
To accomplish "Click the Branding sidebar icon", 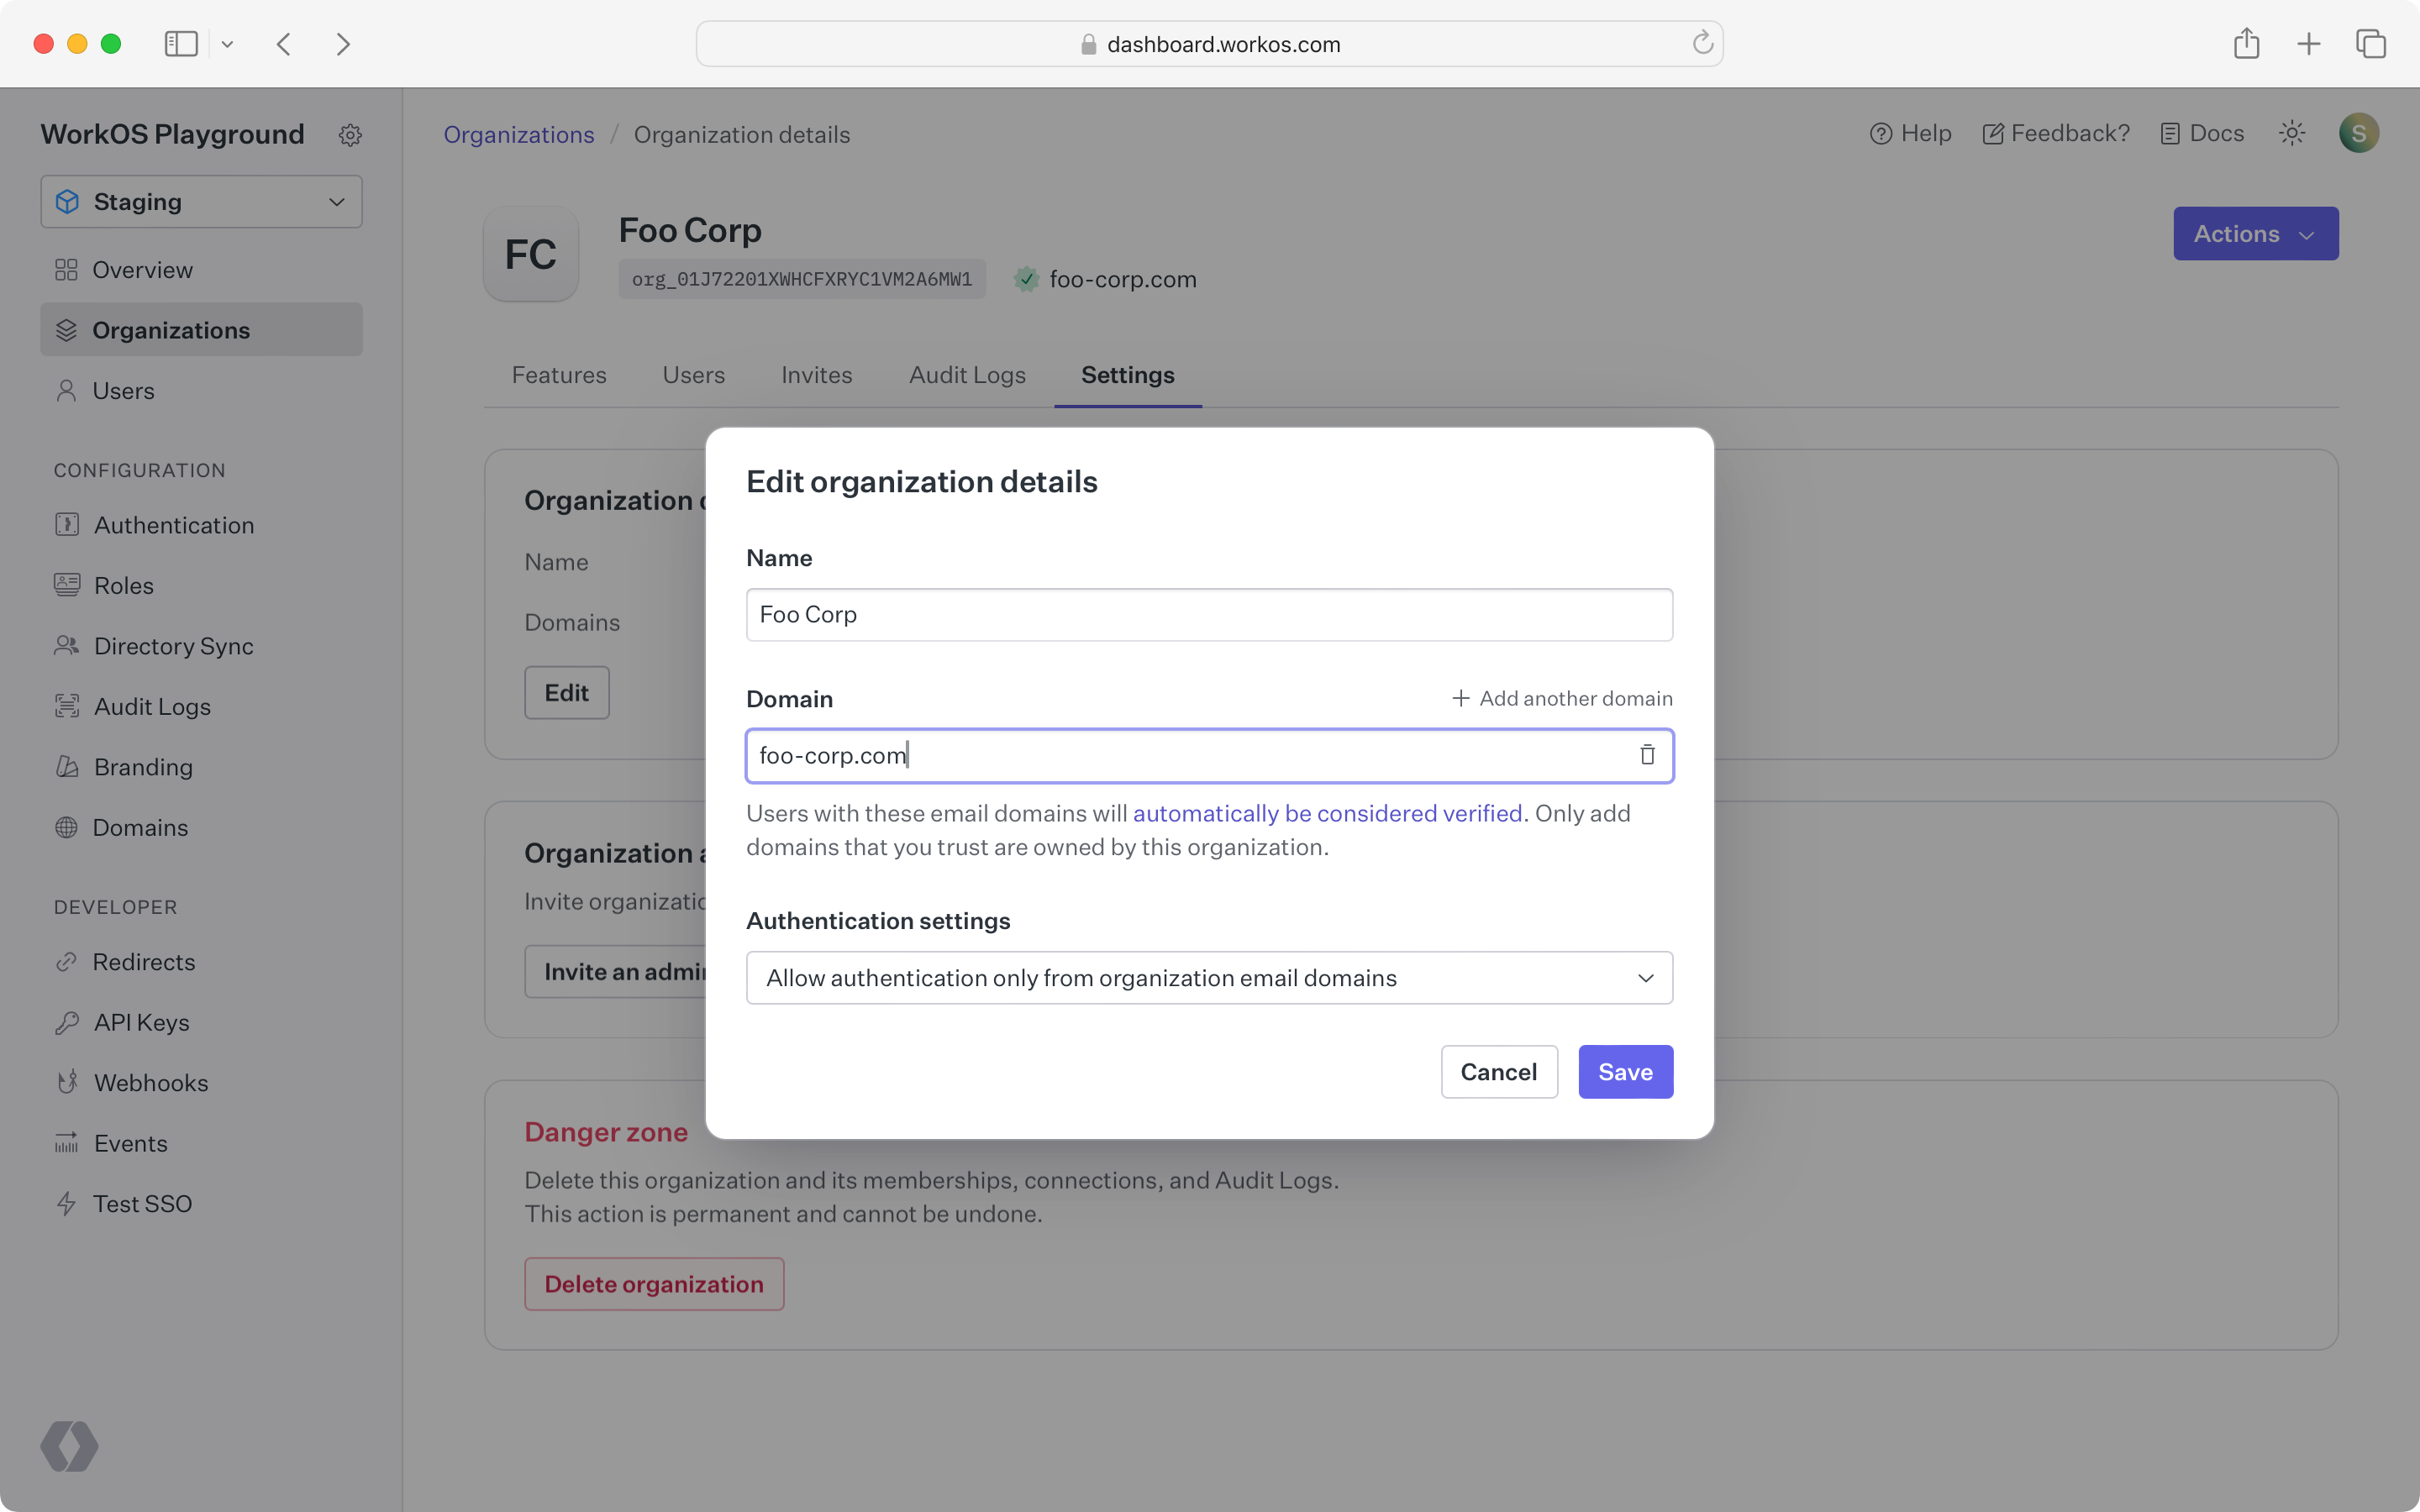I will 66,766.
